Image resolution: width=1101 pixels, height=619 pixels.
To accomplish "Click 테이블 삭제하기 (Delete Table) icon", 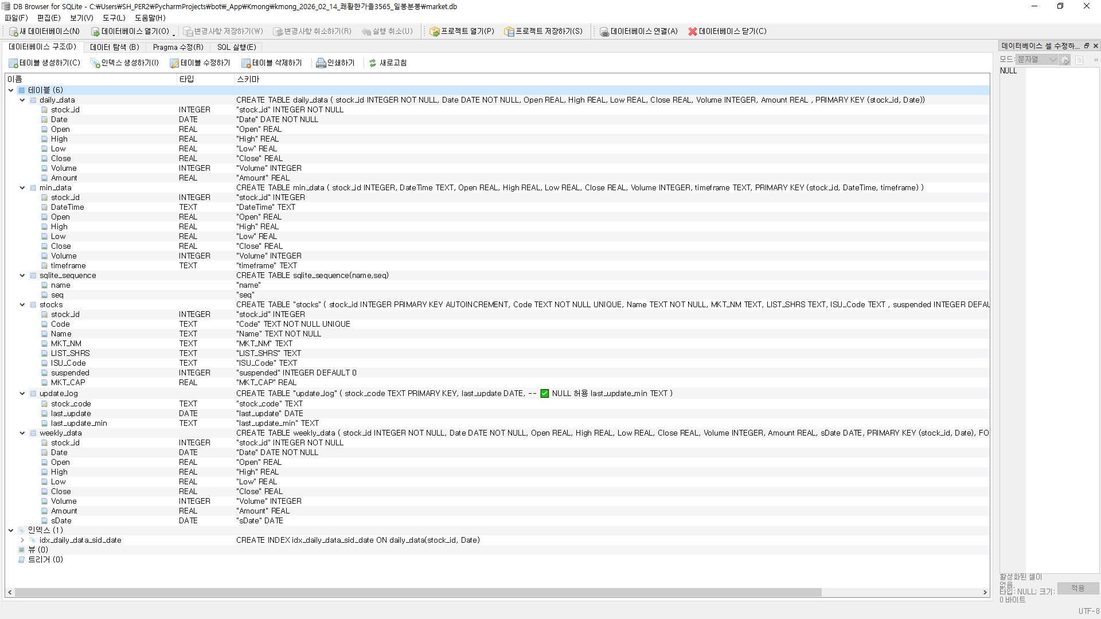I will pos(246,63).
